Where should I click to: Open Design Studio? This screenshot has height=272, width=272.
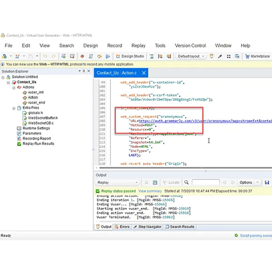(130, 56)
